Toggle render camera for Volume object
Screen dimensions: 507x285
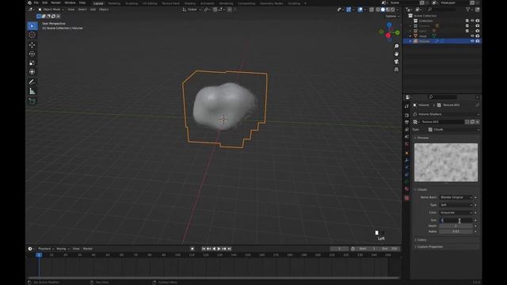click(x=478, y=41)
